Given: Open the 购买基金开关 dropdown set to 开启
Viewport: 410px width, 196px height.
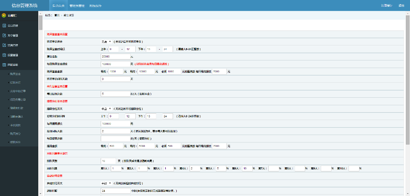Looking at the screenshot, I should click(x=106, y=41).
